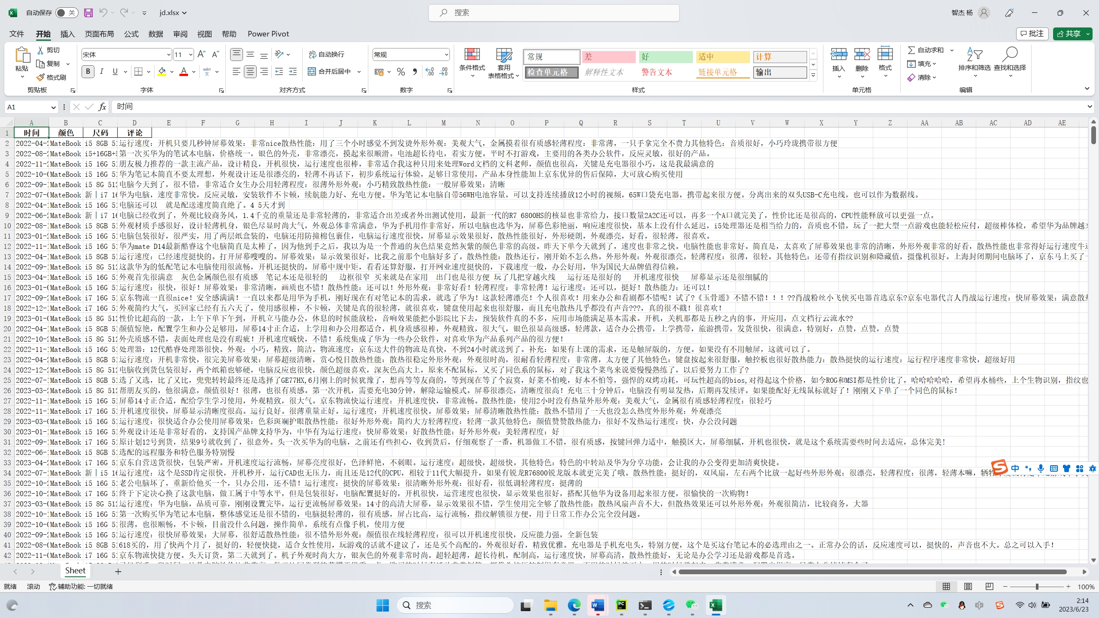Toggle Normal view in status bar
This screenshot has height=618, width=1099.
coord(946,586)
